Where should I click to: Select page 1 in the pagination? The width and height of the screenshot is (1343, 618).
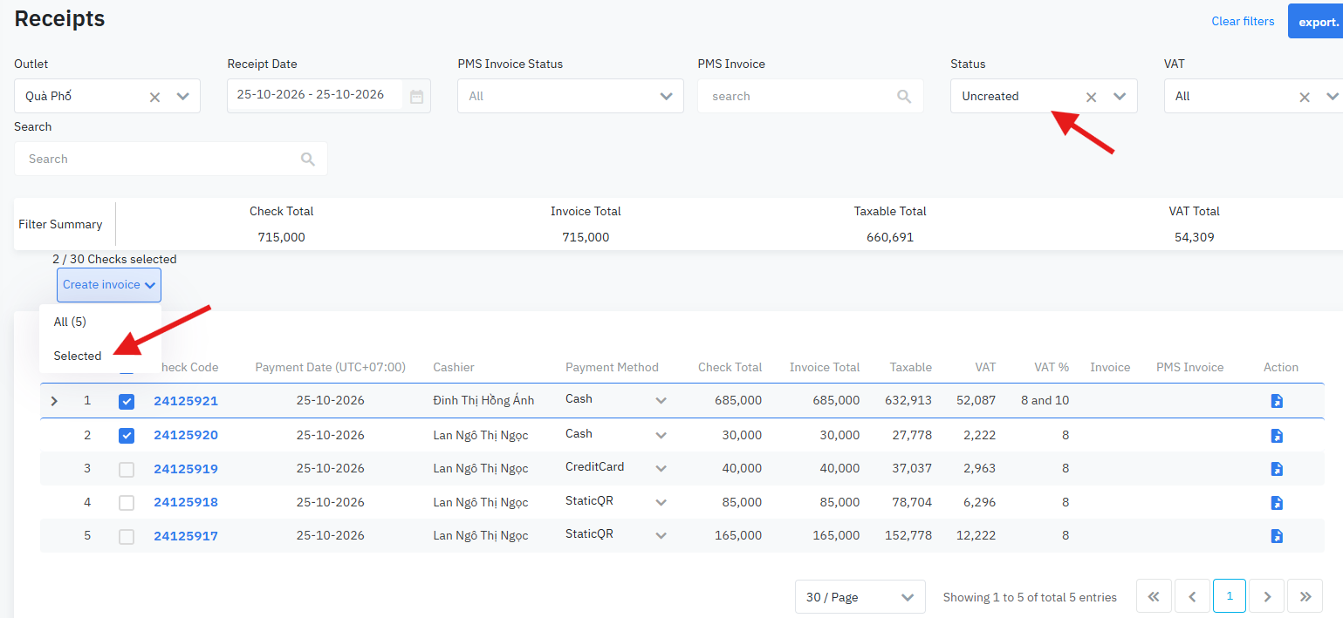click(1230, 597)
